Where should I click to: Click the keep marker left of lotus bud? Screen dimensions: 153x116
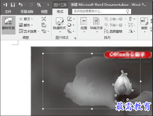(x=113, y=85)
